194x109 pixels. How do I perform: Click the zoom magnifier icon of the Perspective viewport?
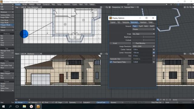190,7
